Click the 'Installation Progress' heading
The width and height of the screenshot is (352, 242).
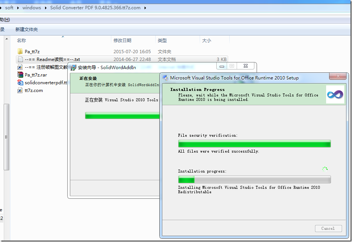tap(197, 89)
